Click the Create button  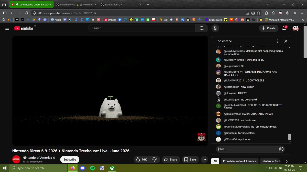(x=268, y=28)
